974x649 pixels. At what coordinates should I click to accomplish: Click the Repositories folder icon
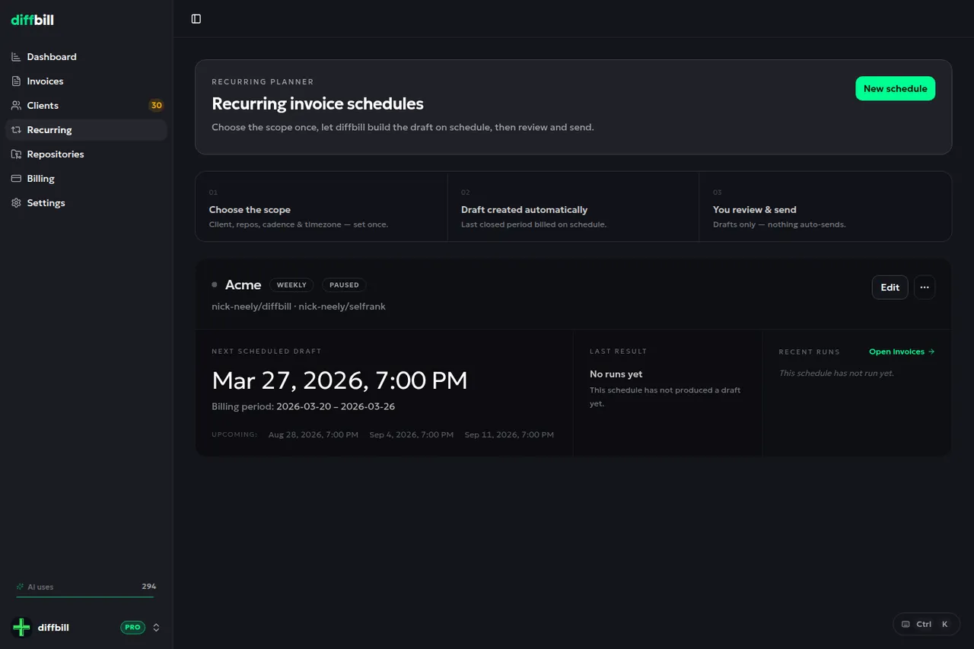pyautogui.click(x=16, y=154)
